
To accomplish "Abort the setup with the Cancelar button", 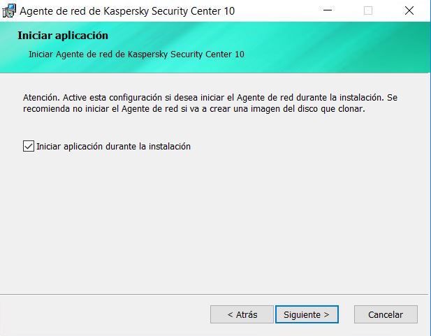I will [x=386, y=314].
